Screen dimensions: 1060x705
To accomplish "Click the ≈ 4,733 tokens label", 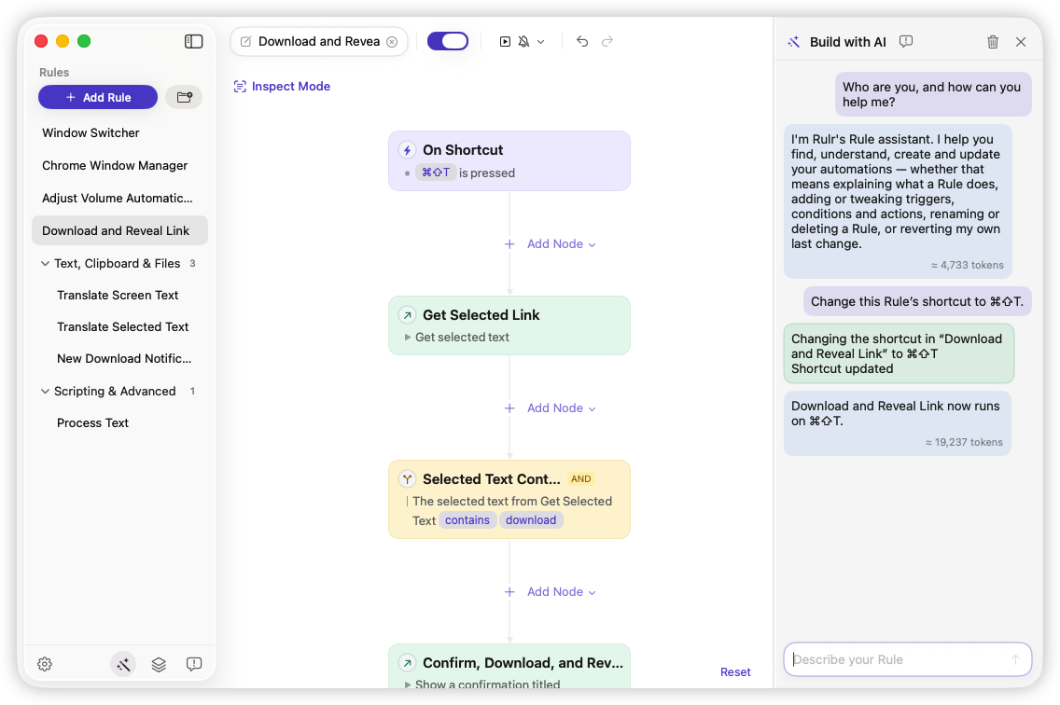I will (968, 265).
